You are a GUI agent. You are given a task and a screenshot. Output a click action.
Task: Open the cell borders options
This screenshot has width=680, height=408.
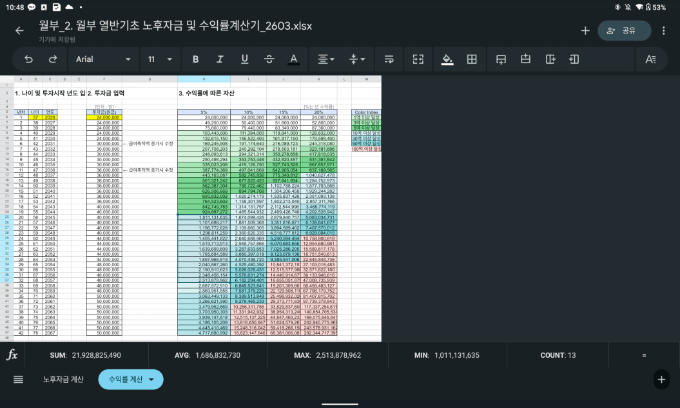[472, 59]
